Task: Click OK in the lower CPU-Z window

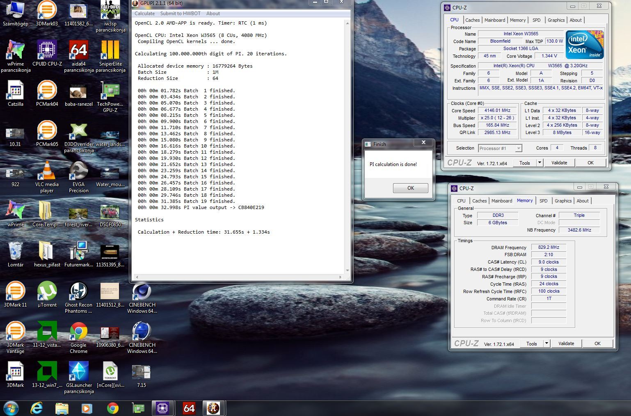Action: pyautogui.click(x=597, y=343)
